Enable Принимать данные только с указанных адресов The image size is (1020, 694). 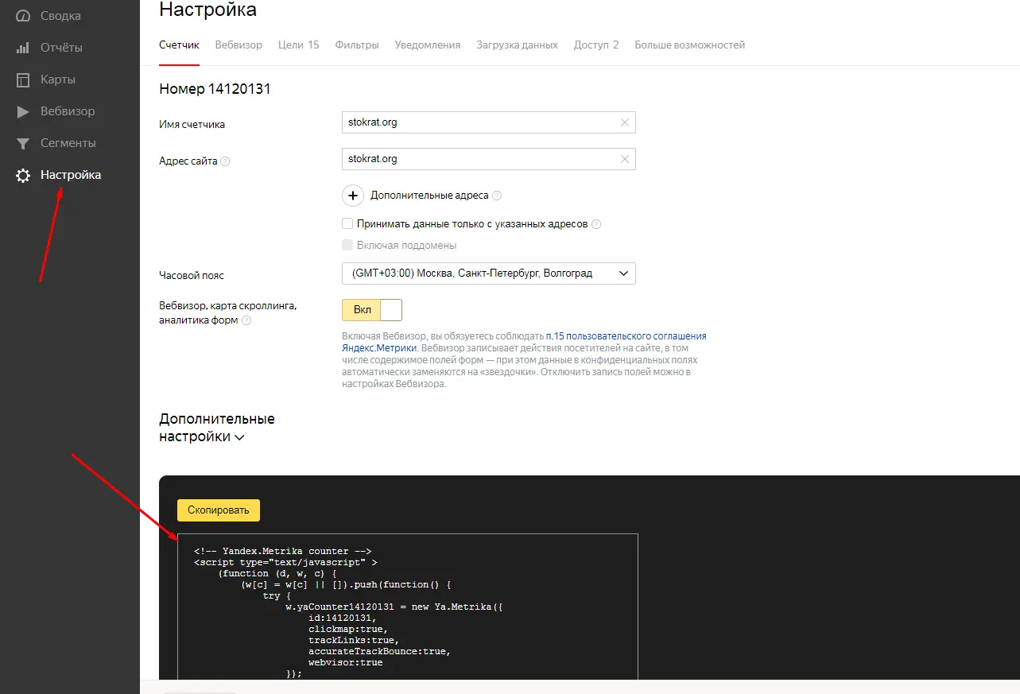(347, 224)
